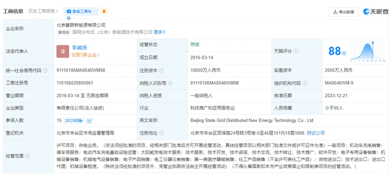Click credit code 91110106MA0046WM98 under 统一社会信用代码
Screen dimensions: 391x175
click(81, 70)
